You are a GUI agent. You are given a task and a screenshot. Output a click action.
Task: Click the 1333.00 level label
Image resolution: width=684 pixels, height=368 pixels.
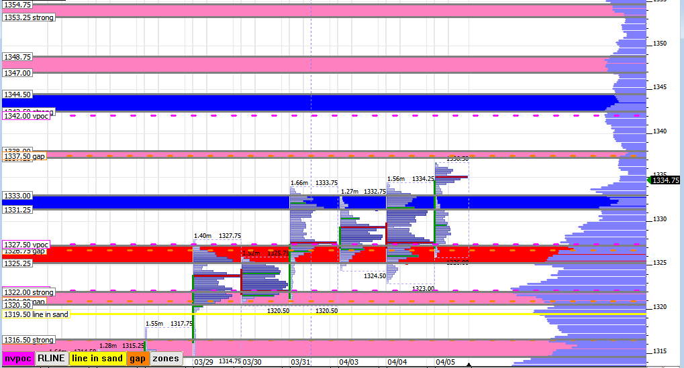(x=17, y=196)
